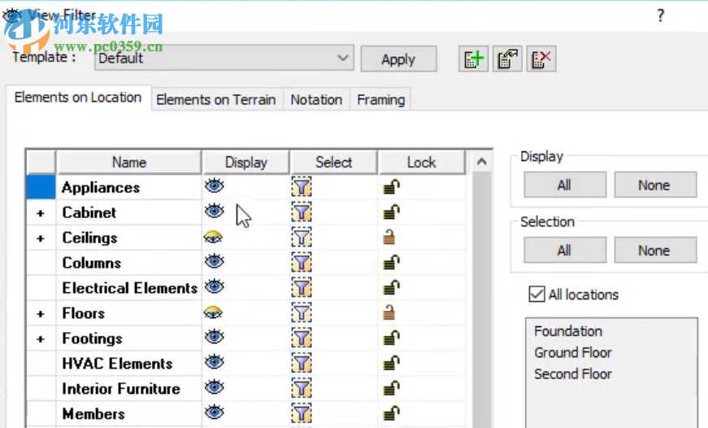Click Appliances lock icon
Image resolution: width=708 pixels, height=428 pixels.
391,186
